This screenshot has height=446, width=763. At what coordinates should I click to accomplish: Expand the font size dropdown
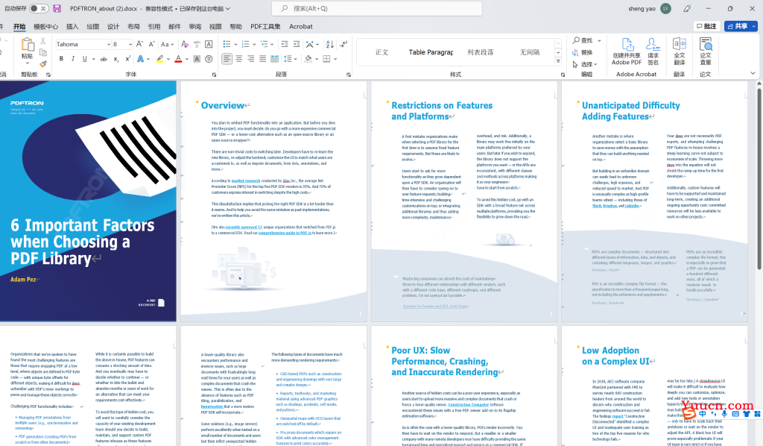click(x=130, y=44)
